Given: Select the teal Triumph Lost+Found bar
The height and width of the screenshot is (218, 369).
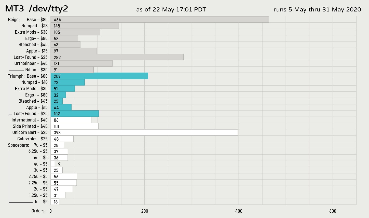Looking at the screenshot, I should pyautogui.click(x=75, y=114).
